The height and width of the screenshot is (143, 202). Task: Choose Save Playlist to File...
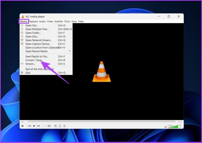pos(46,57)
